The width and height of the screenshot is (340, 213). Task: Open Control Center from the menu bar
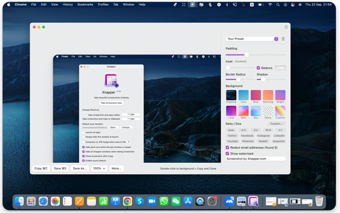click(293, 4)
